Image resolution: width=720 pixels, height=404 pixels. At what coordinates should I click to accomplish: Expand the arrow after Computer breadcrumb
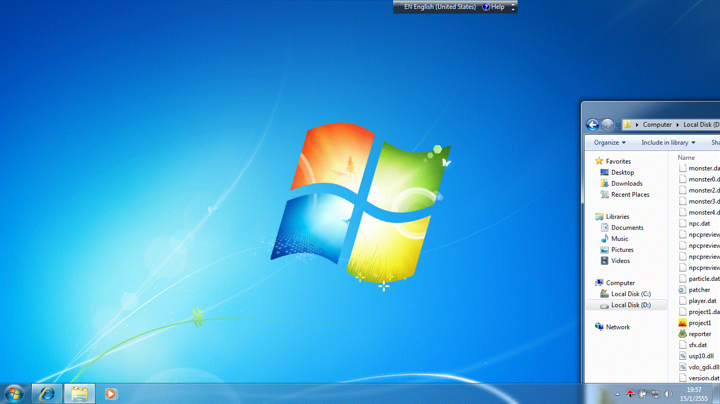(x=678, y=125)
